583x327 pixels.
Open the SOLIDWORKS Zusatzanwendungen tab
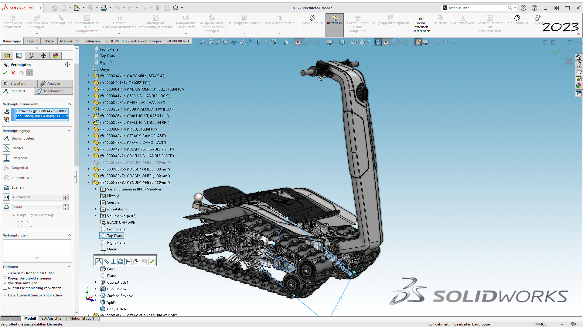(x=133, y=41)
